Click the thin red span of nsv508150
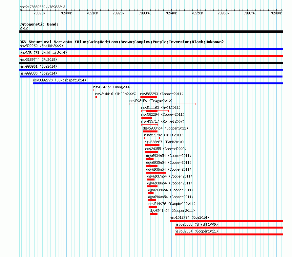The image size is (292, 257). (163, 104)
